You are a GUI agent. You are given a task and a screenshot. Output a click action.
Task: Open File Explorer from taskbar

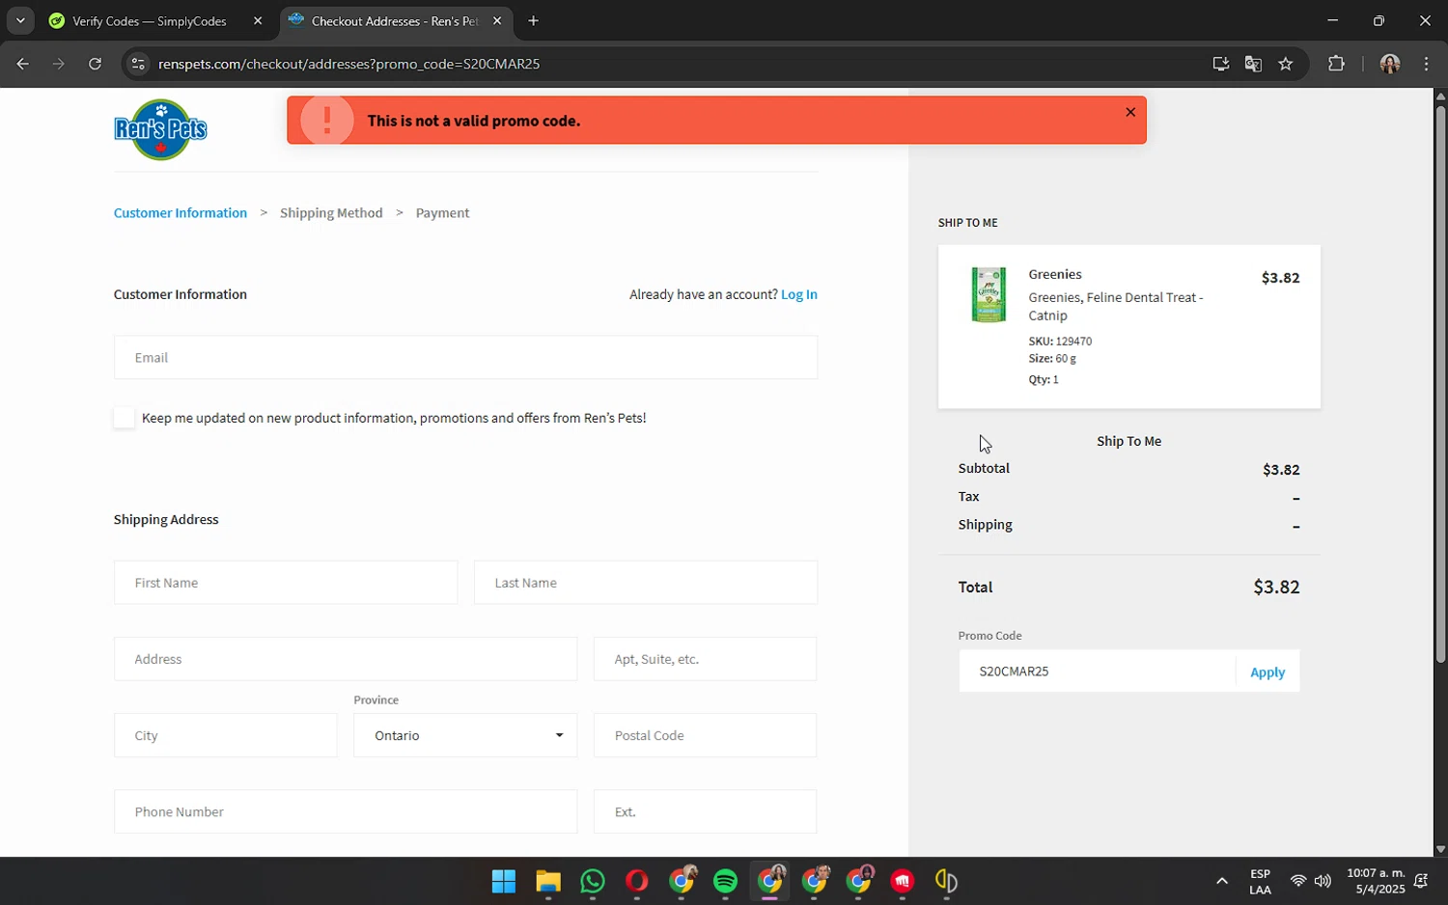click(x=548, y=881)
